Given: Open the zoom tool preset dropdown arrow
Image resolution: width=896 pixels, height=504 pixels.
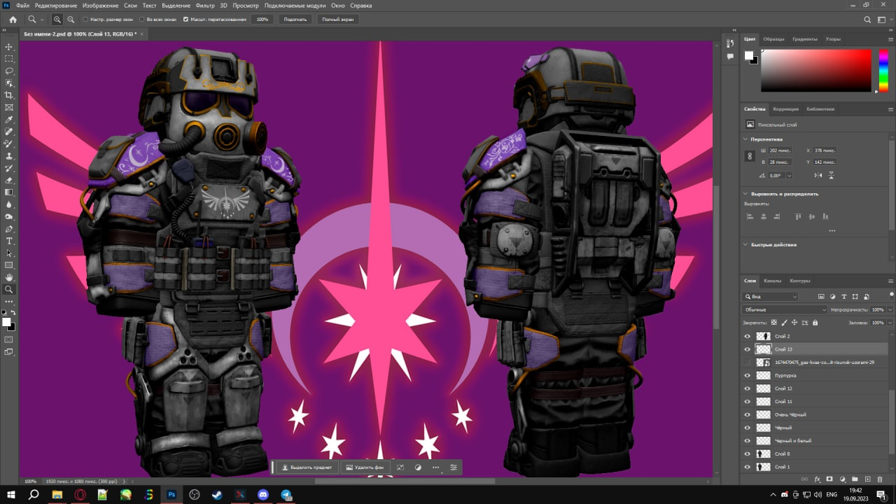Looking at the screenshot, I should pyautogui.click(x=43, y=20).
